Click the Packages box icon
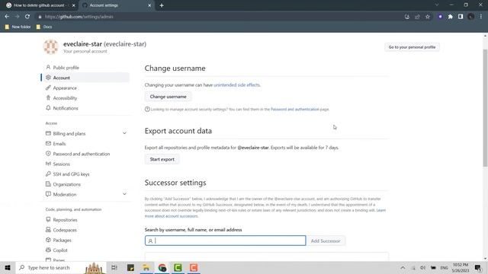 pos(48,240)
